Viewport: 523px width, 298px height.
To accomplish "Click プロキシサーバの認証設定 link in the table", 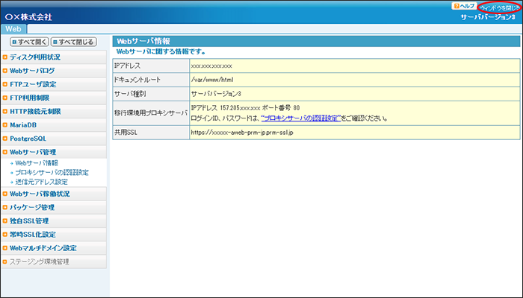I will (301, 118).
